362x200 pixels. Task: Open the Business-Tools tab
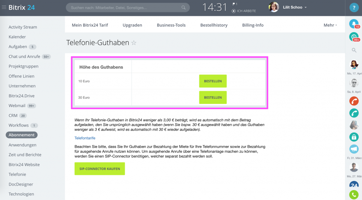tap(171, 25)
